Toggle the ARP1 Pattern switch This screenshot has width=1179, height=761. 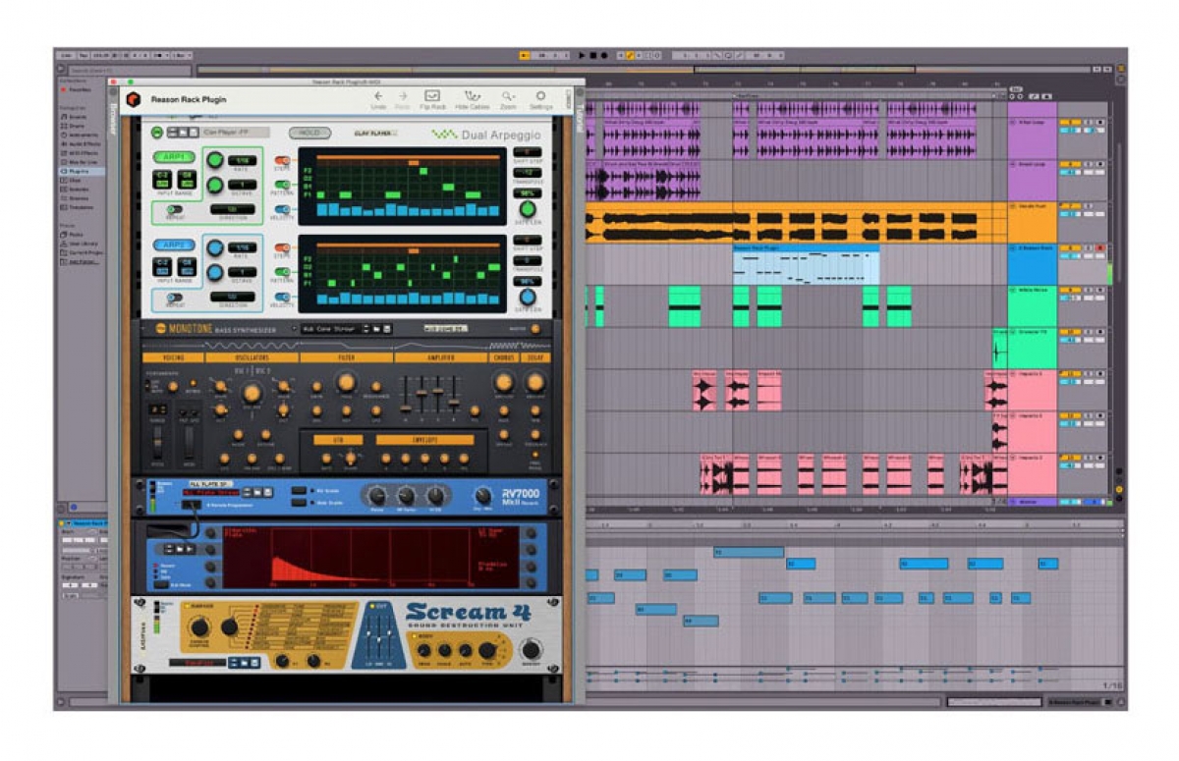(x=282, y=184)
